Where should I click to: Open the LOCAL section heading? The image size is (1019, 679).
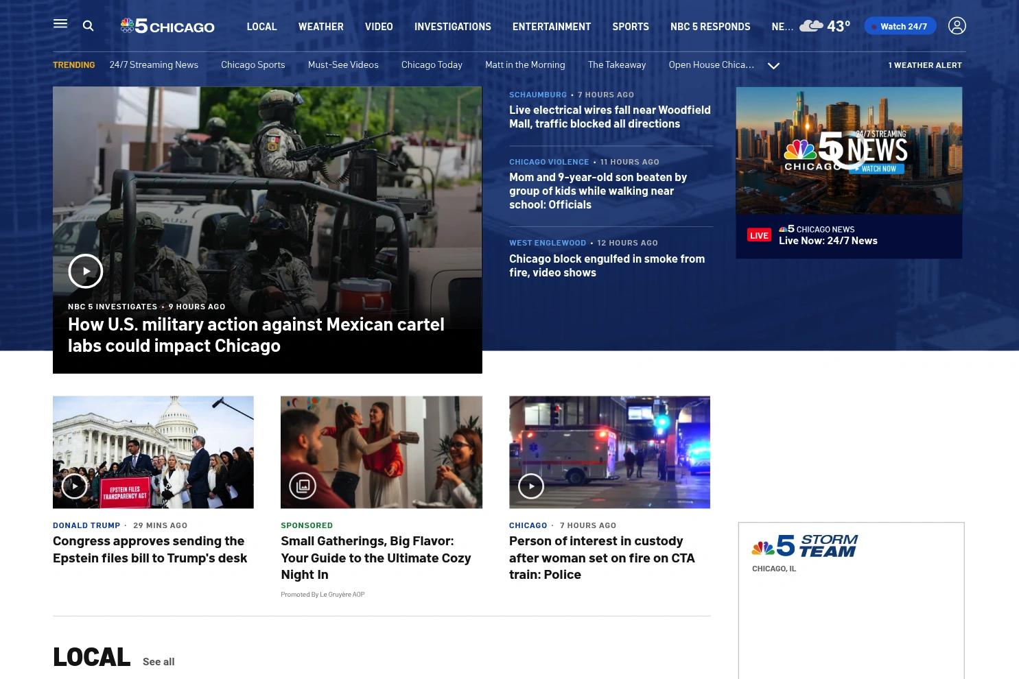(x=91, y=657)
